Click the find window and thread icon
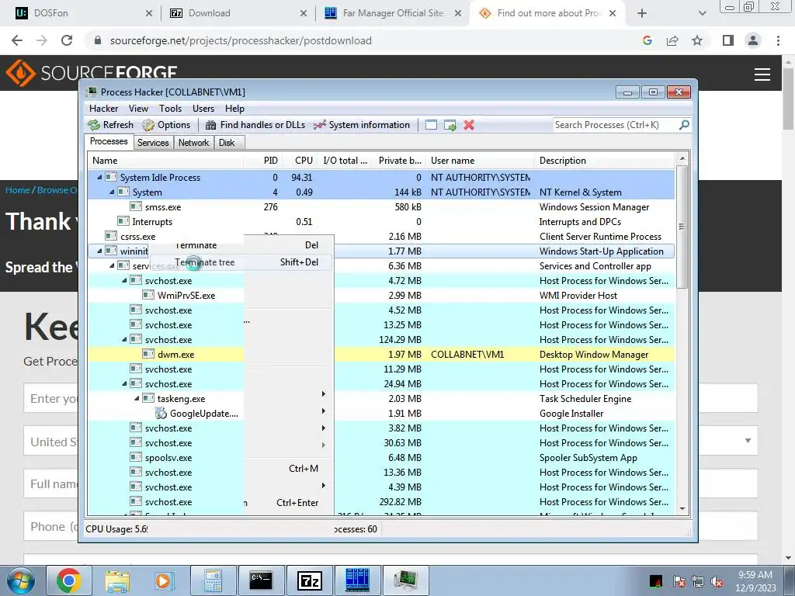 [x=450, y=125]
